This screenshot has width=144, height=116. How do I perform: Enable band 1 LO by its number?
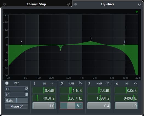tap(35, 84)
